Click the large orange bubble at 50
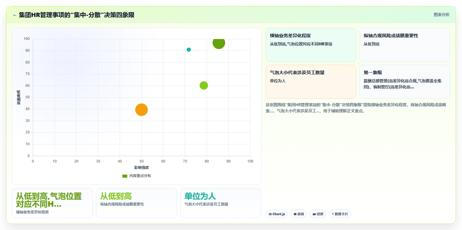This screenshot has width=462, height=230. [141, 110]
